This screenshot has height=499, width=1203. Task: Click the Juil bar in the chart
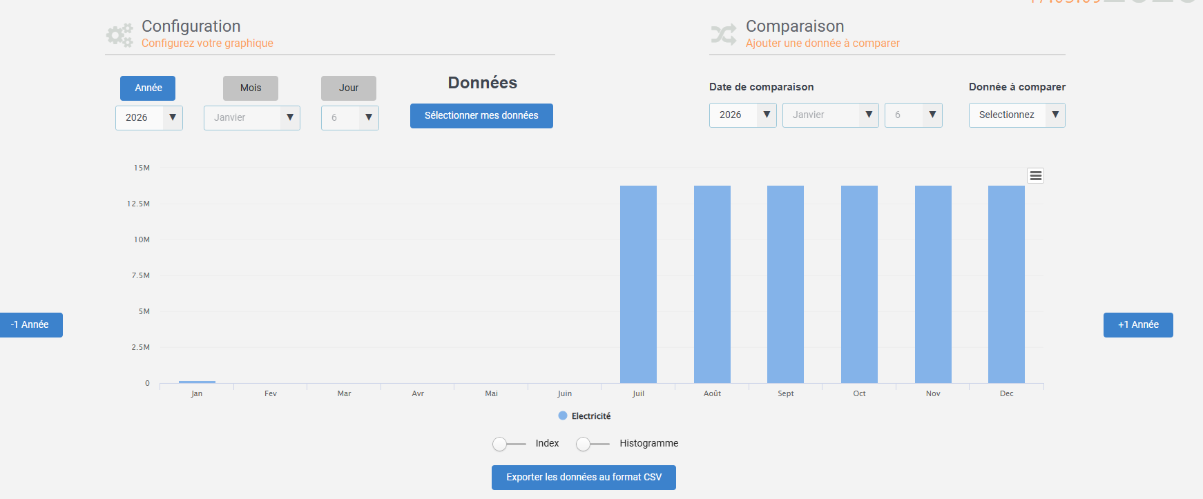click(638, 284)
